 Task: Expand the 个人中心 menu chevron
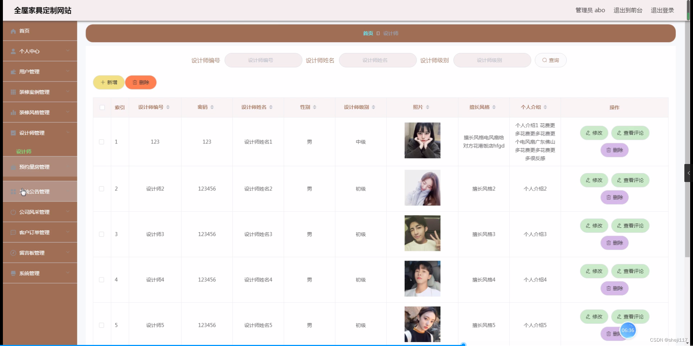pyautogui.click(x=68, y=51)
